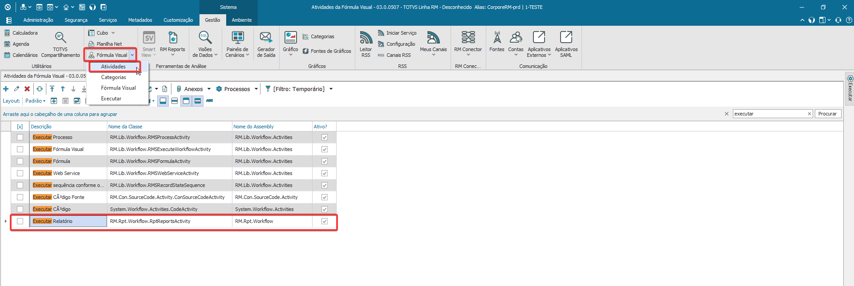
Task: Open the Calculadora utility
Action: pos(21,33)
